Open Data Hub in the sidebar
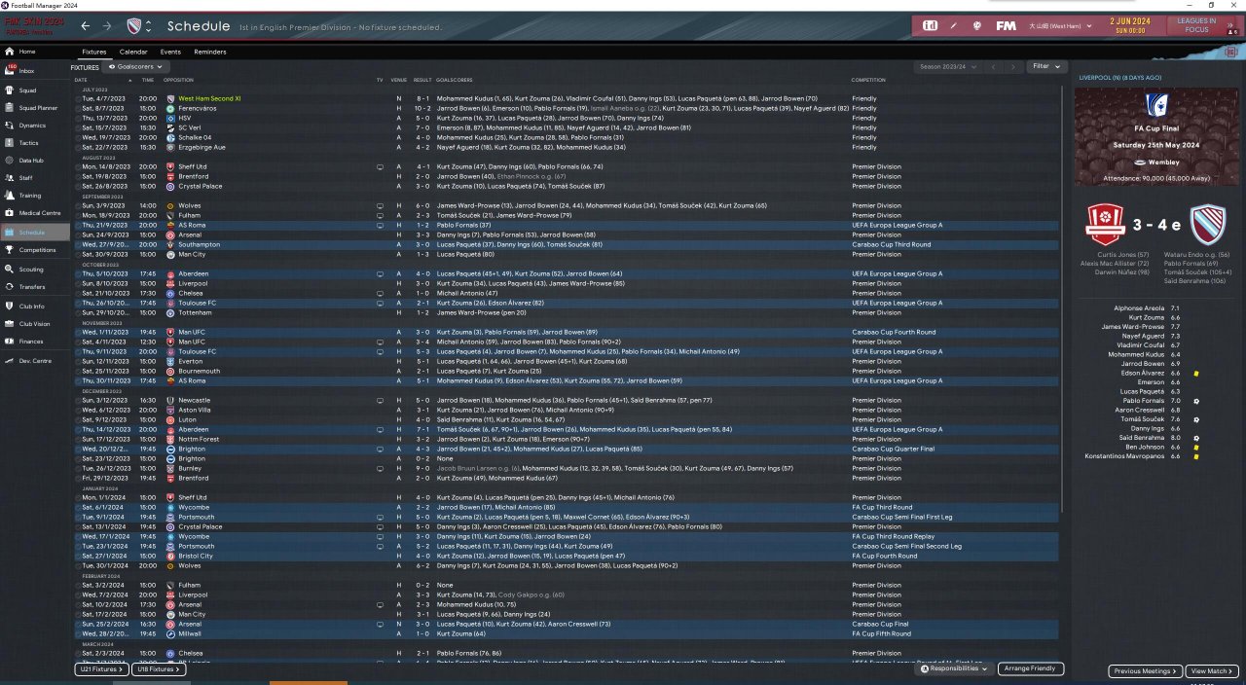This screenshot has height=685, width=1246. pos(35,161)
